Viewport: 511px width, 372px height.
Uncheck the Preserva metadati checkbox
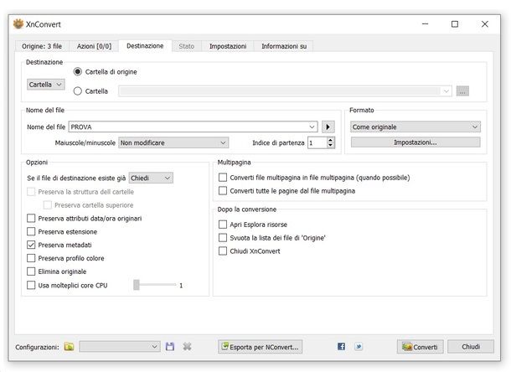pos(32,245)
